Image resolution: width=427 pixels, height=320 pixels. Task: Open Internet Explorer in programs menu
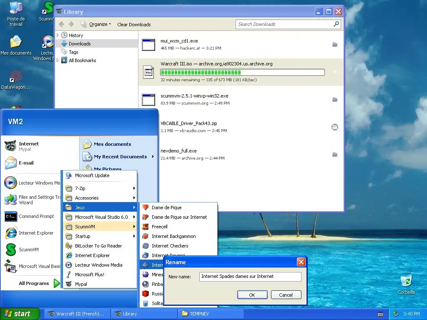[x=100, y=255]
